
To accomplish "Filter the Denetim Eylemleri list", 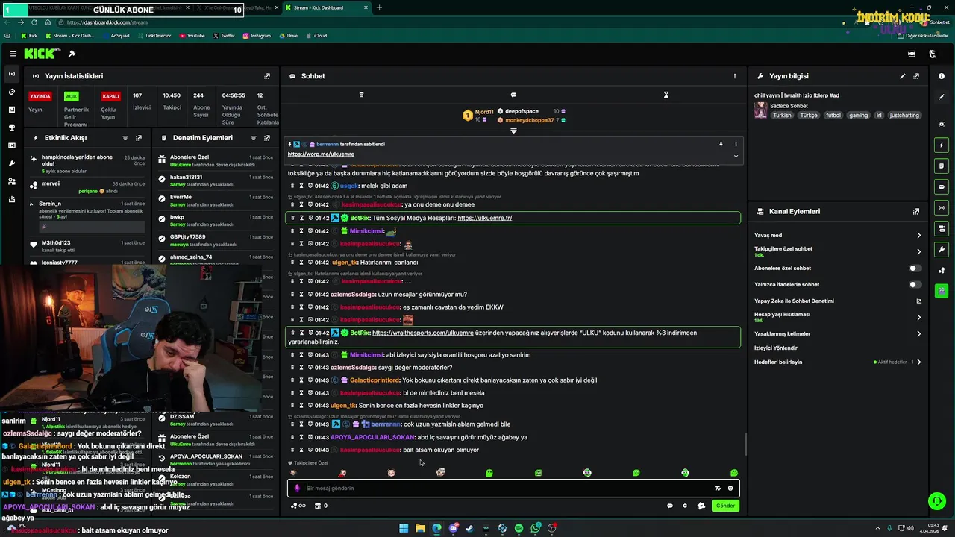I will 254,138.
